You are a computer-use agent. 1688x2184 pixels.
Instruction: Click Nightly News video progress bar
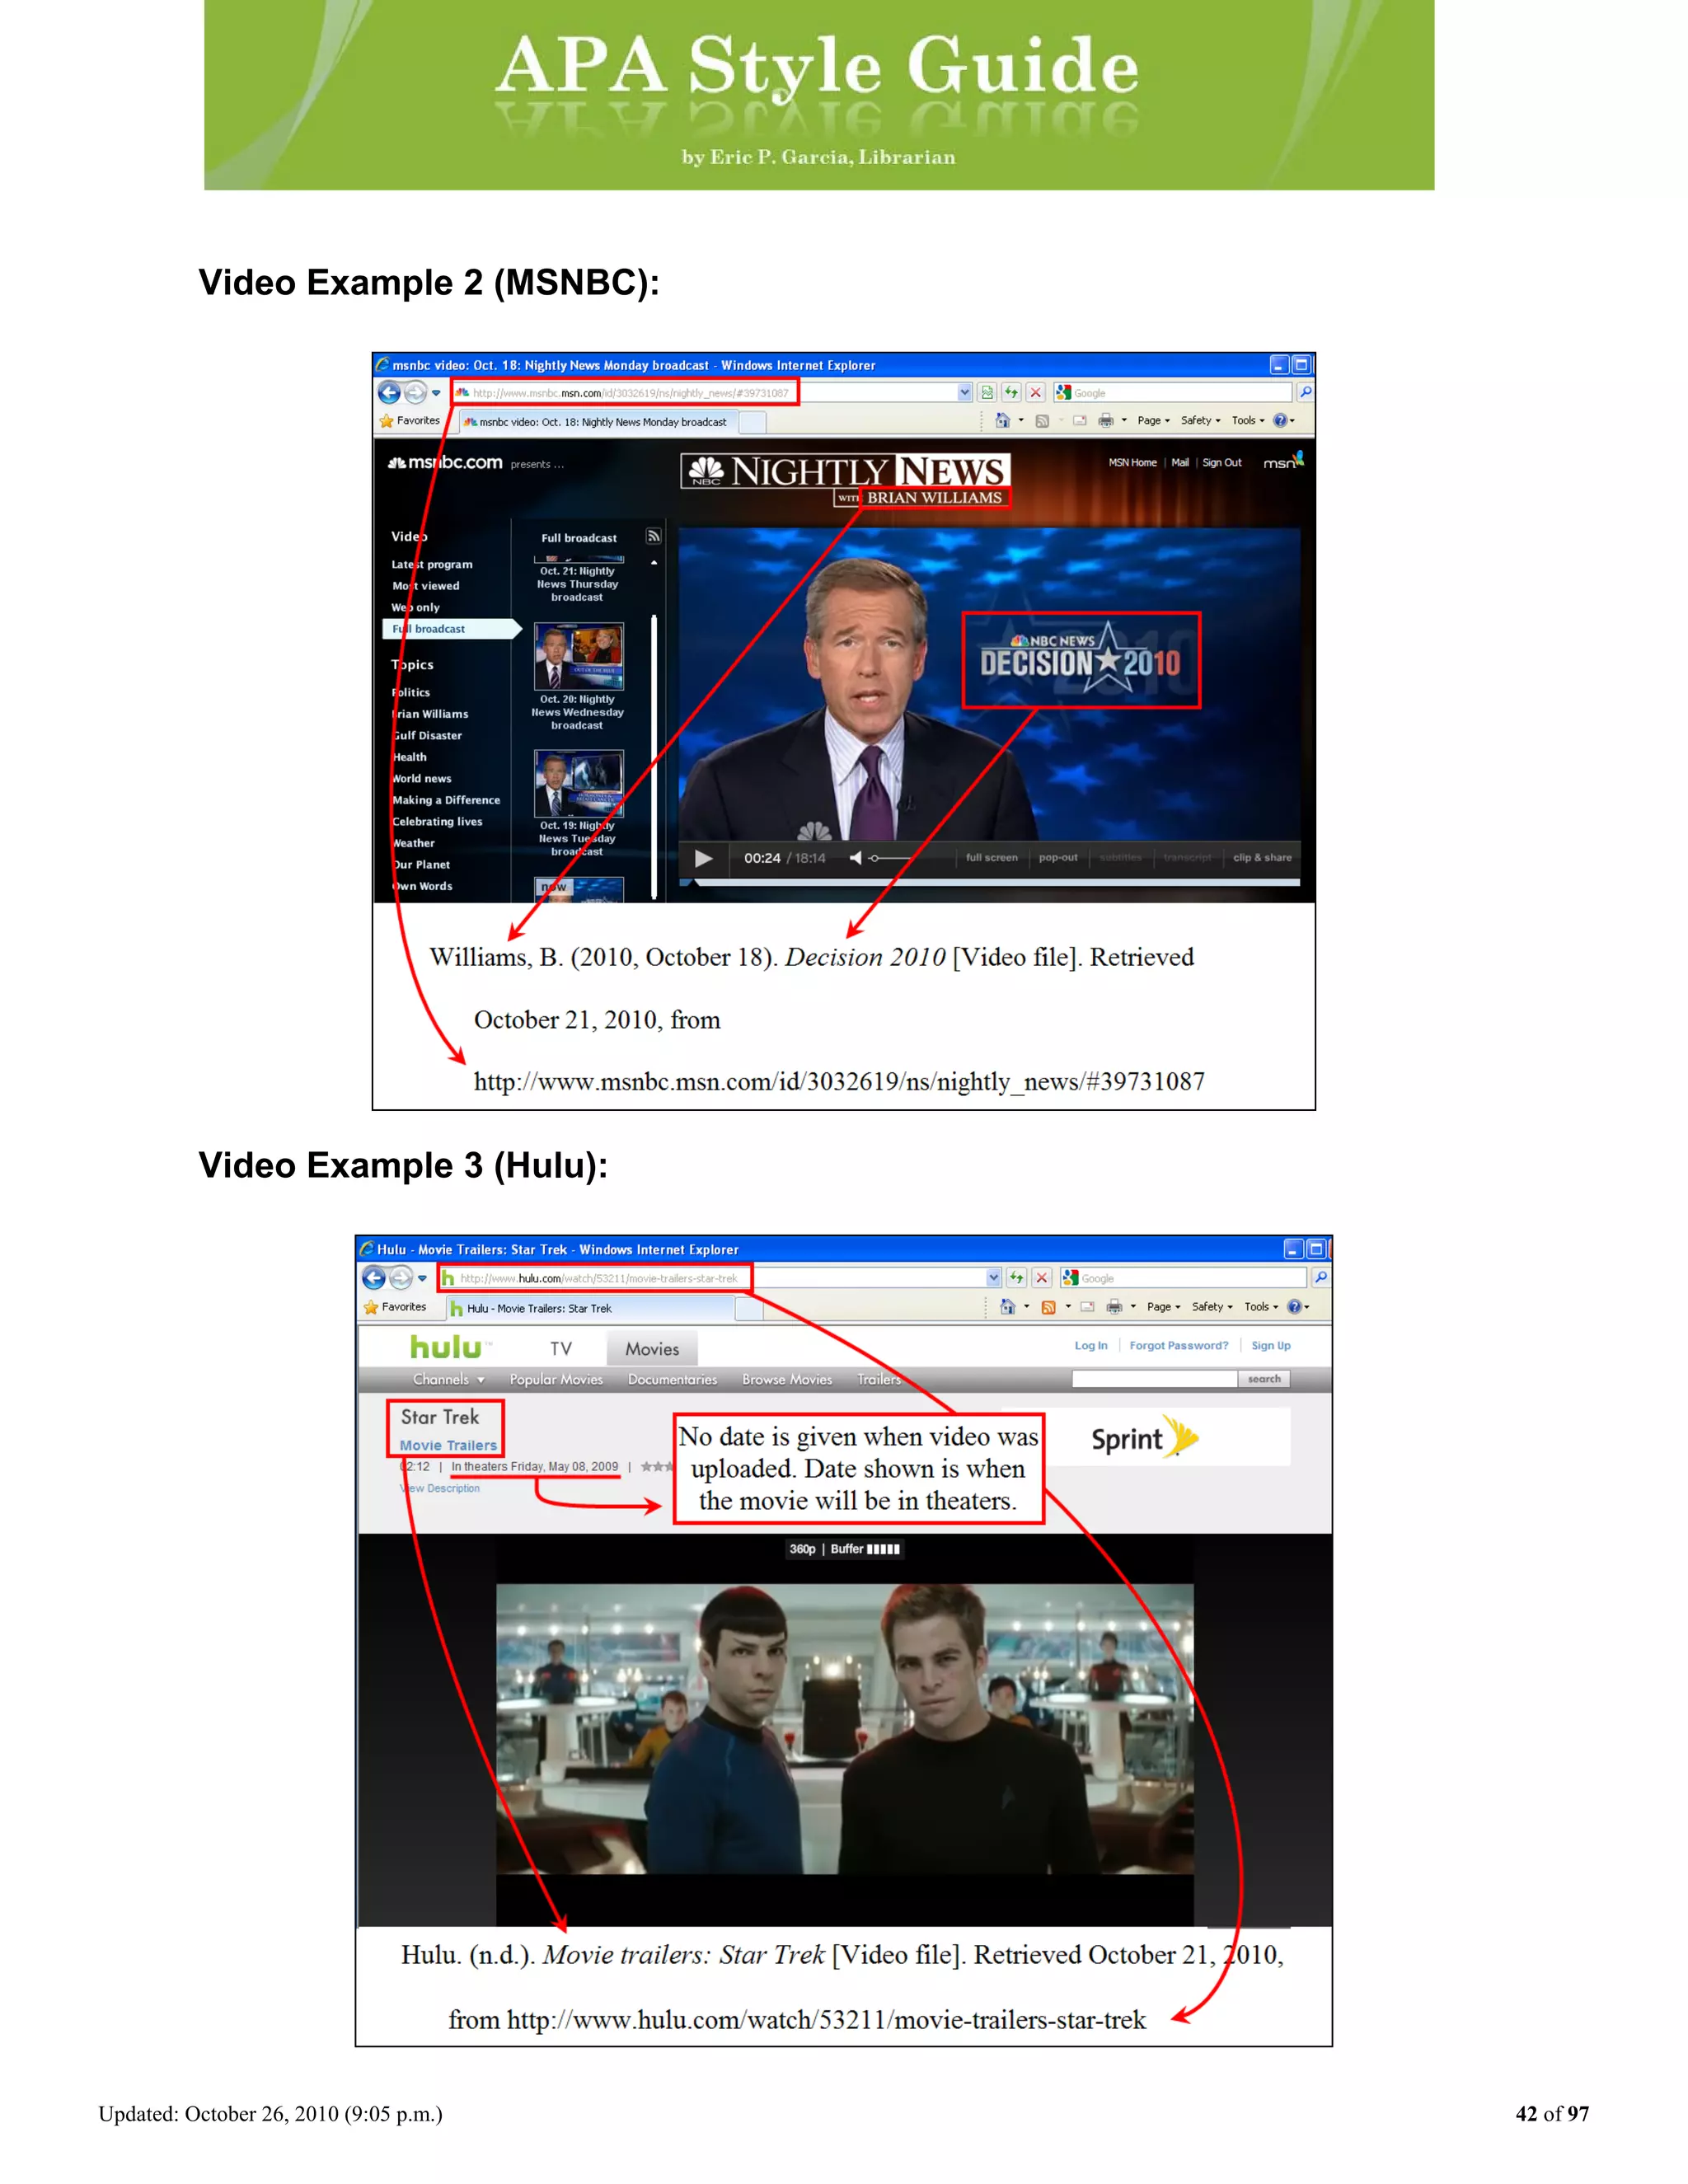pos(989,882)
